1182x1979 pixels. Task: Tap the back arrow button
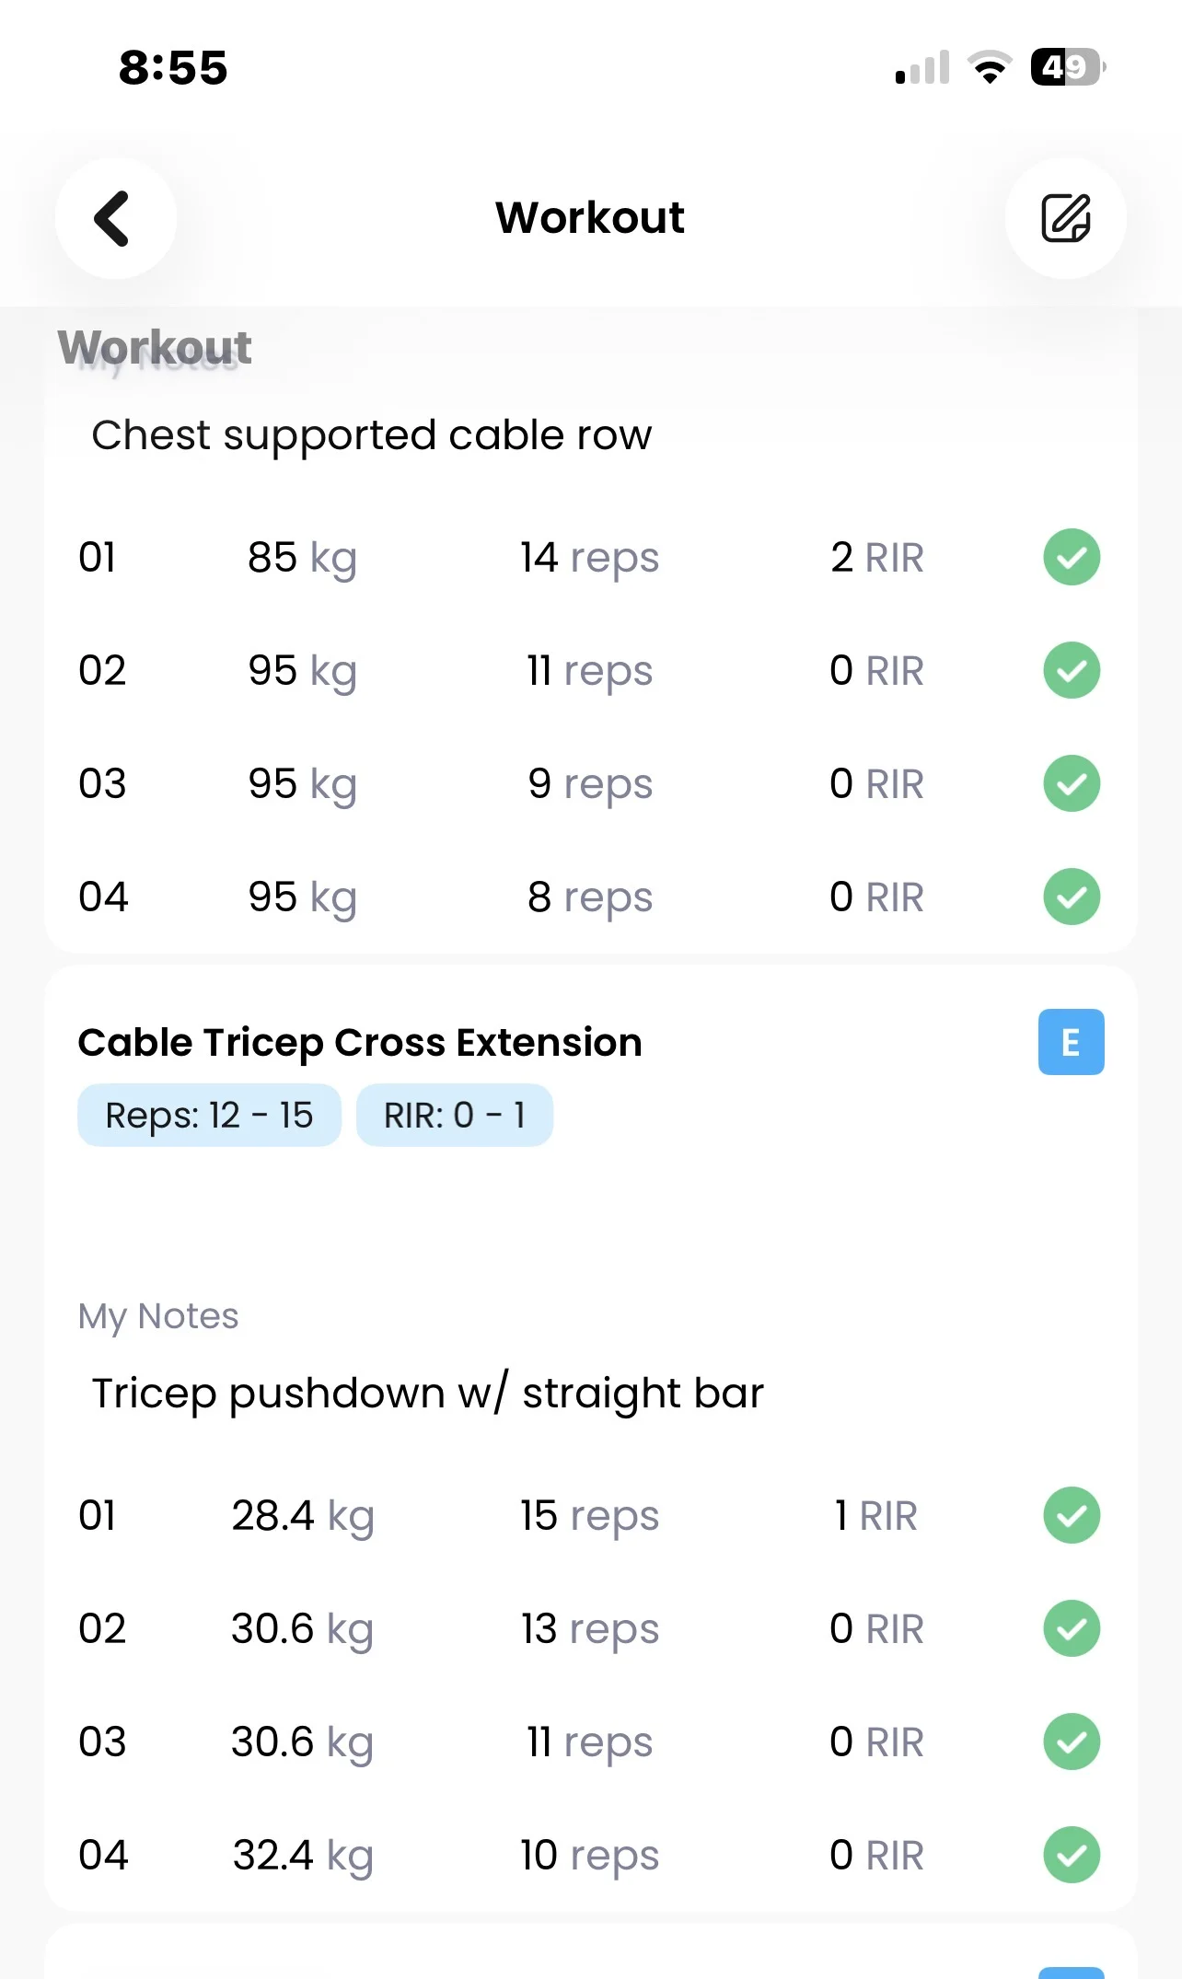pyautogui.click(x=115, y=219)
